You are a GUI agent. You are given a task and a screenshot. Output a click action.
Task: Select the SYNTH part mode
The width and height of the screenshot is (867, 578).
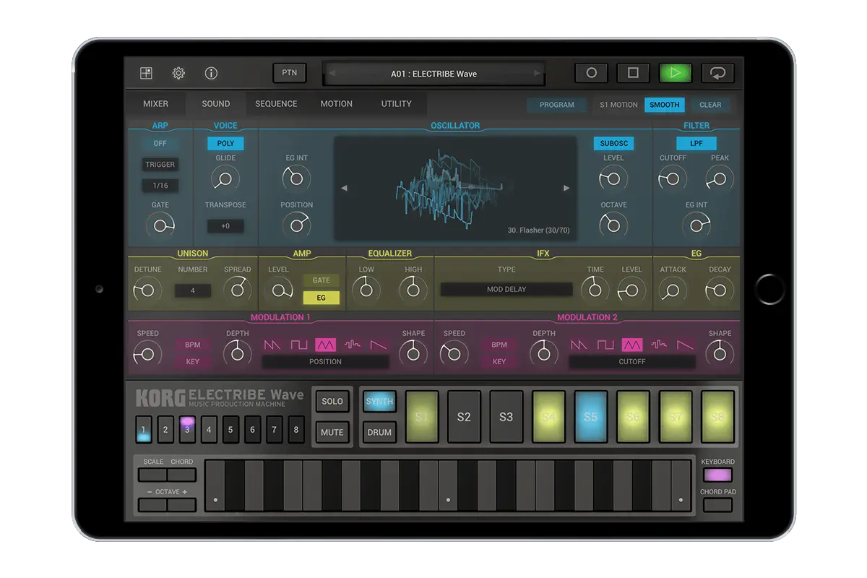click(x=379, y=402)
